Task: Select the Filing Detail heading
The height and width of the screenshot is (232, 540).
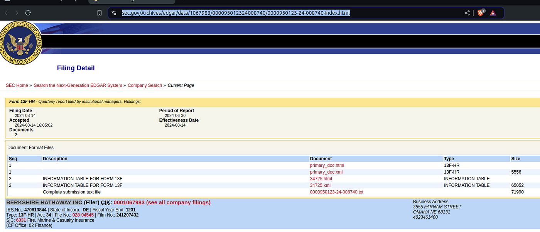Action: click(x=76, y=68)
